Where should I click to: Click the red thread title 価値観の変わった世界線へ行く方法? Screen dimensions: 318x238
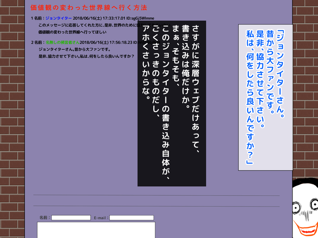click(89, 8)
